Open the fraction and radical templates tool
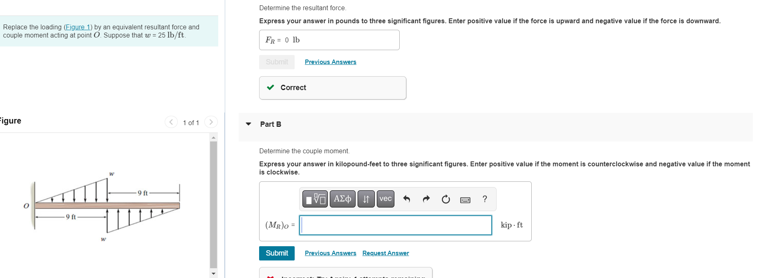761x278 pixels. coord(315,199)
